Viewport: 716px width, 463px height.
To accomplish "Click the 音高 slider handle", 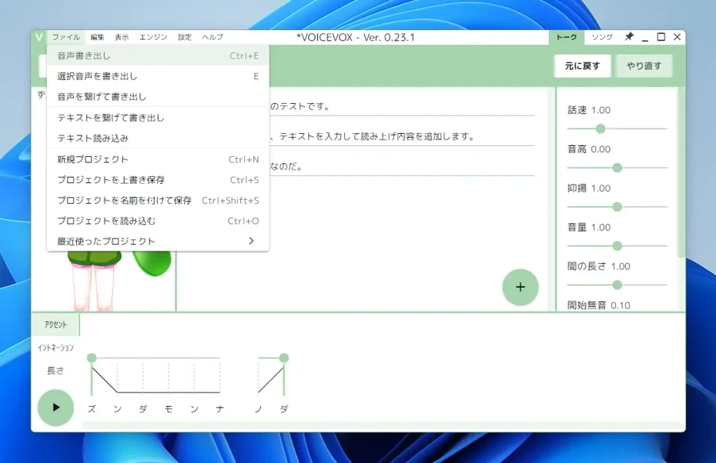I will (x=617, y=168).
